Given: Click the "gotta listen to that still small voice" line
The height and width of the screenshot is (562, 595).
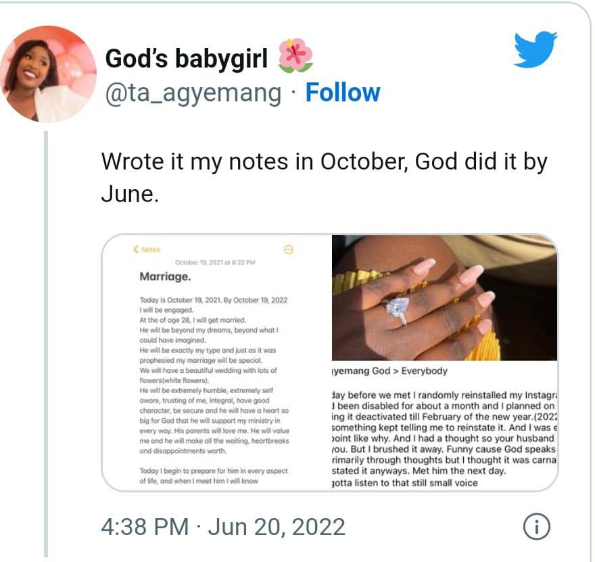Looking at the screenshot, I should (x=414, y=482).
